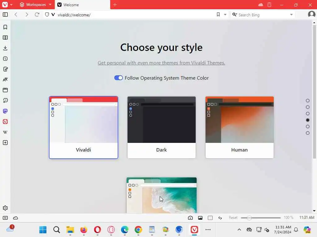Click the Search Bing field
This screenshot has height=237, width=317.
(263, 15)
